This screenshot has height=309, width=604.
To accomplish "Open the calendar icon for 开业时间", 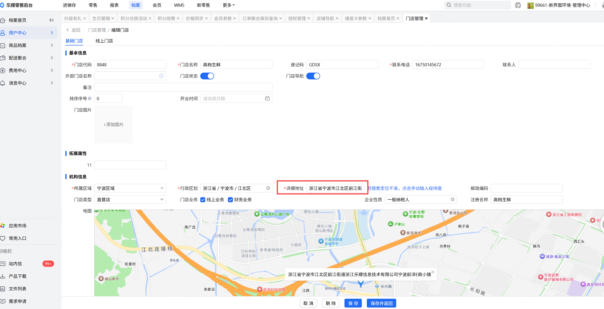I will click(x=267, y=98).
